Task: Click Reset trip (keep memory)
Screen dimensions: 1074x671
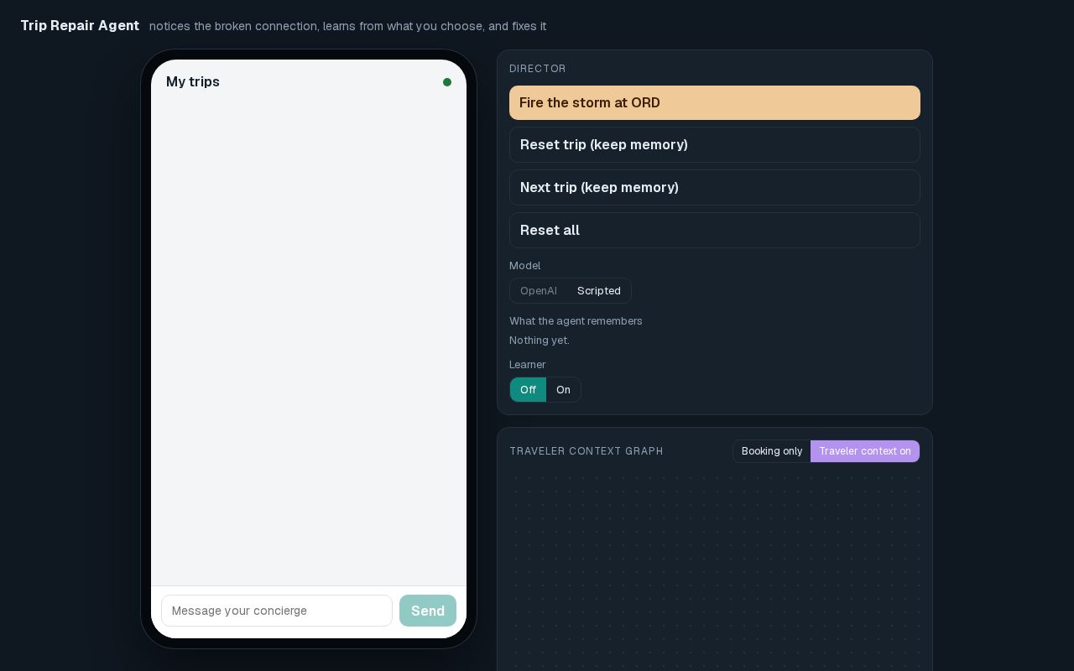Action: tap(715, 145)
